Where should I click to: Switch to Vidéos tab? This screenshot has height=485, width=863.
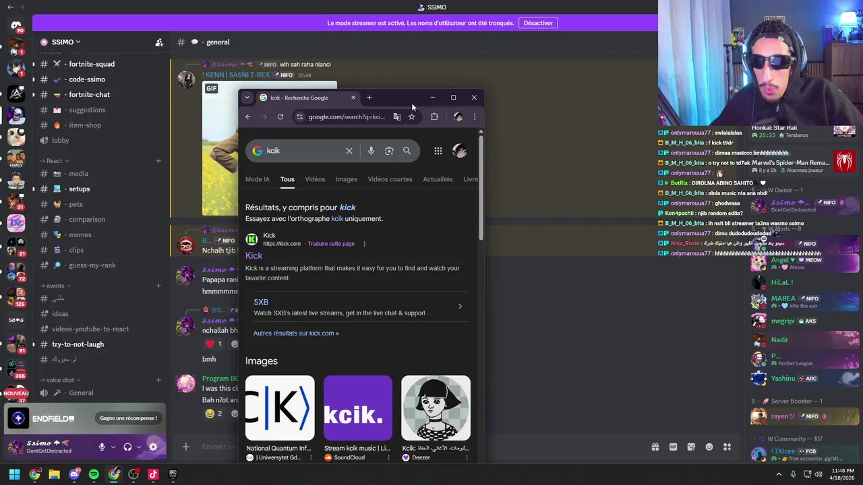315,179
